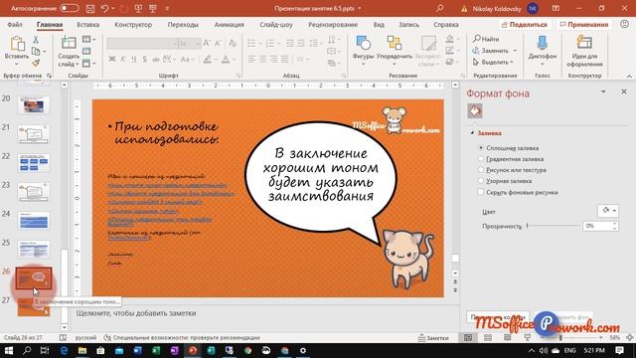Toggle the AutoSave (Автосохранение) switch

(69, 8)
